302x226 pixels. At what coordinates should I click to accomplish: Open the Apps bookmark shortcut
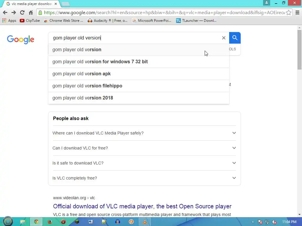pyautogui.click(x=9, y=21)
